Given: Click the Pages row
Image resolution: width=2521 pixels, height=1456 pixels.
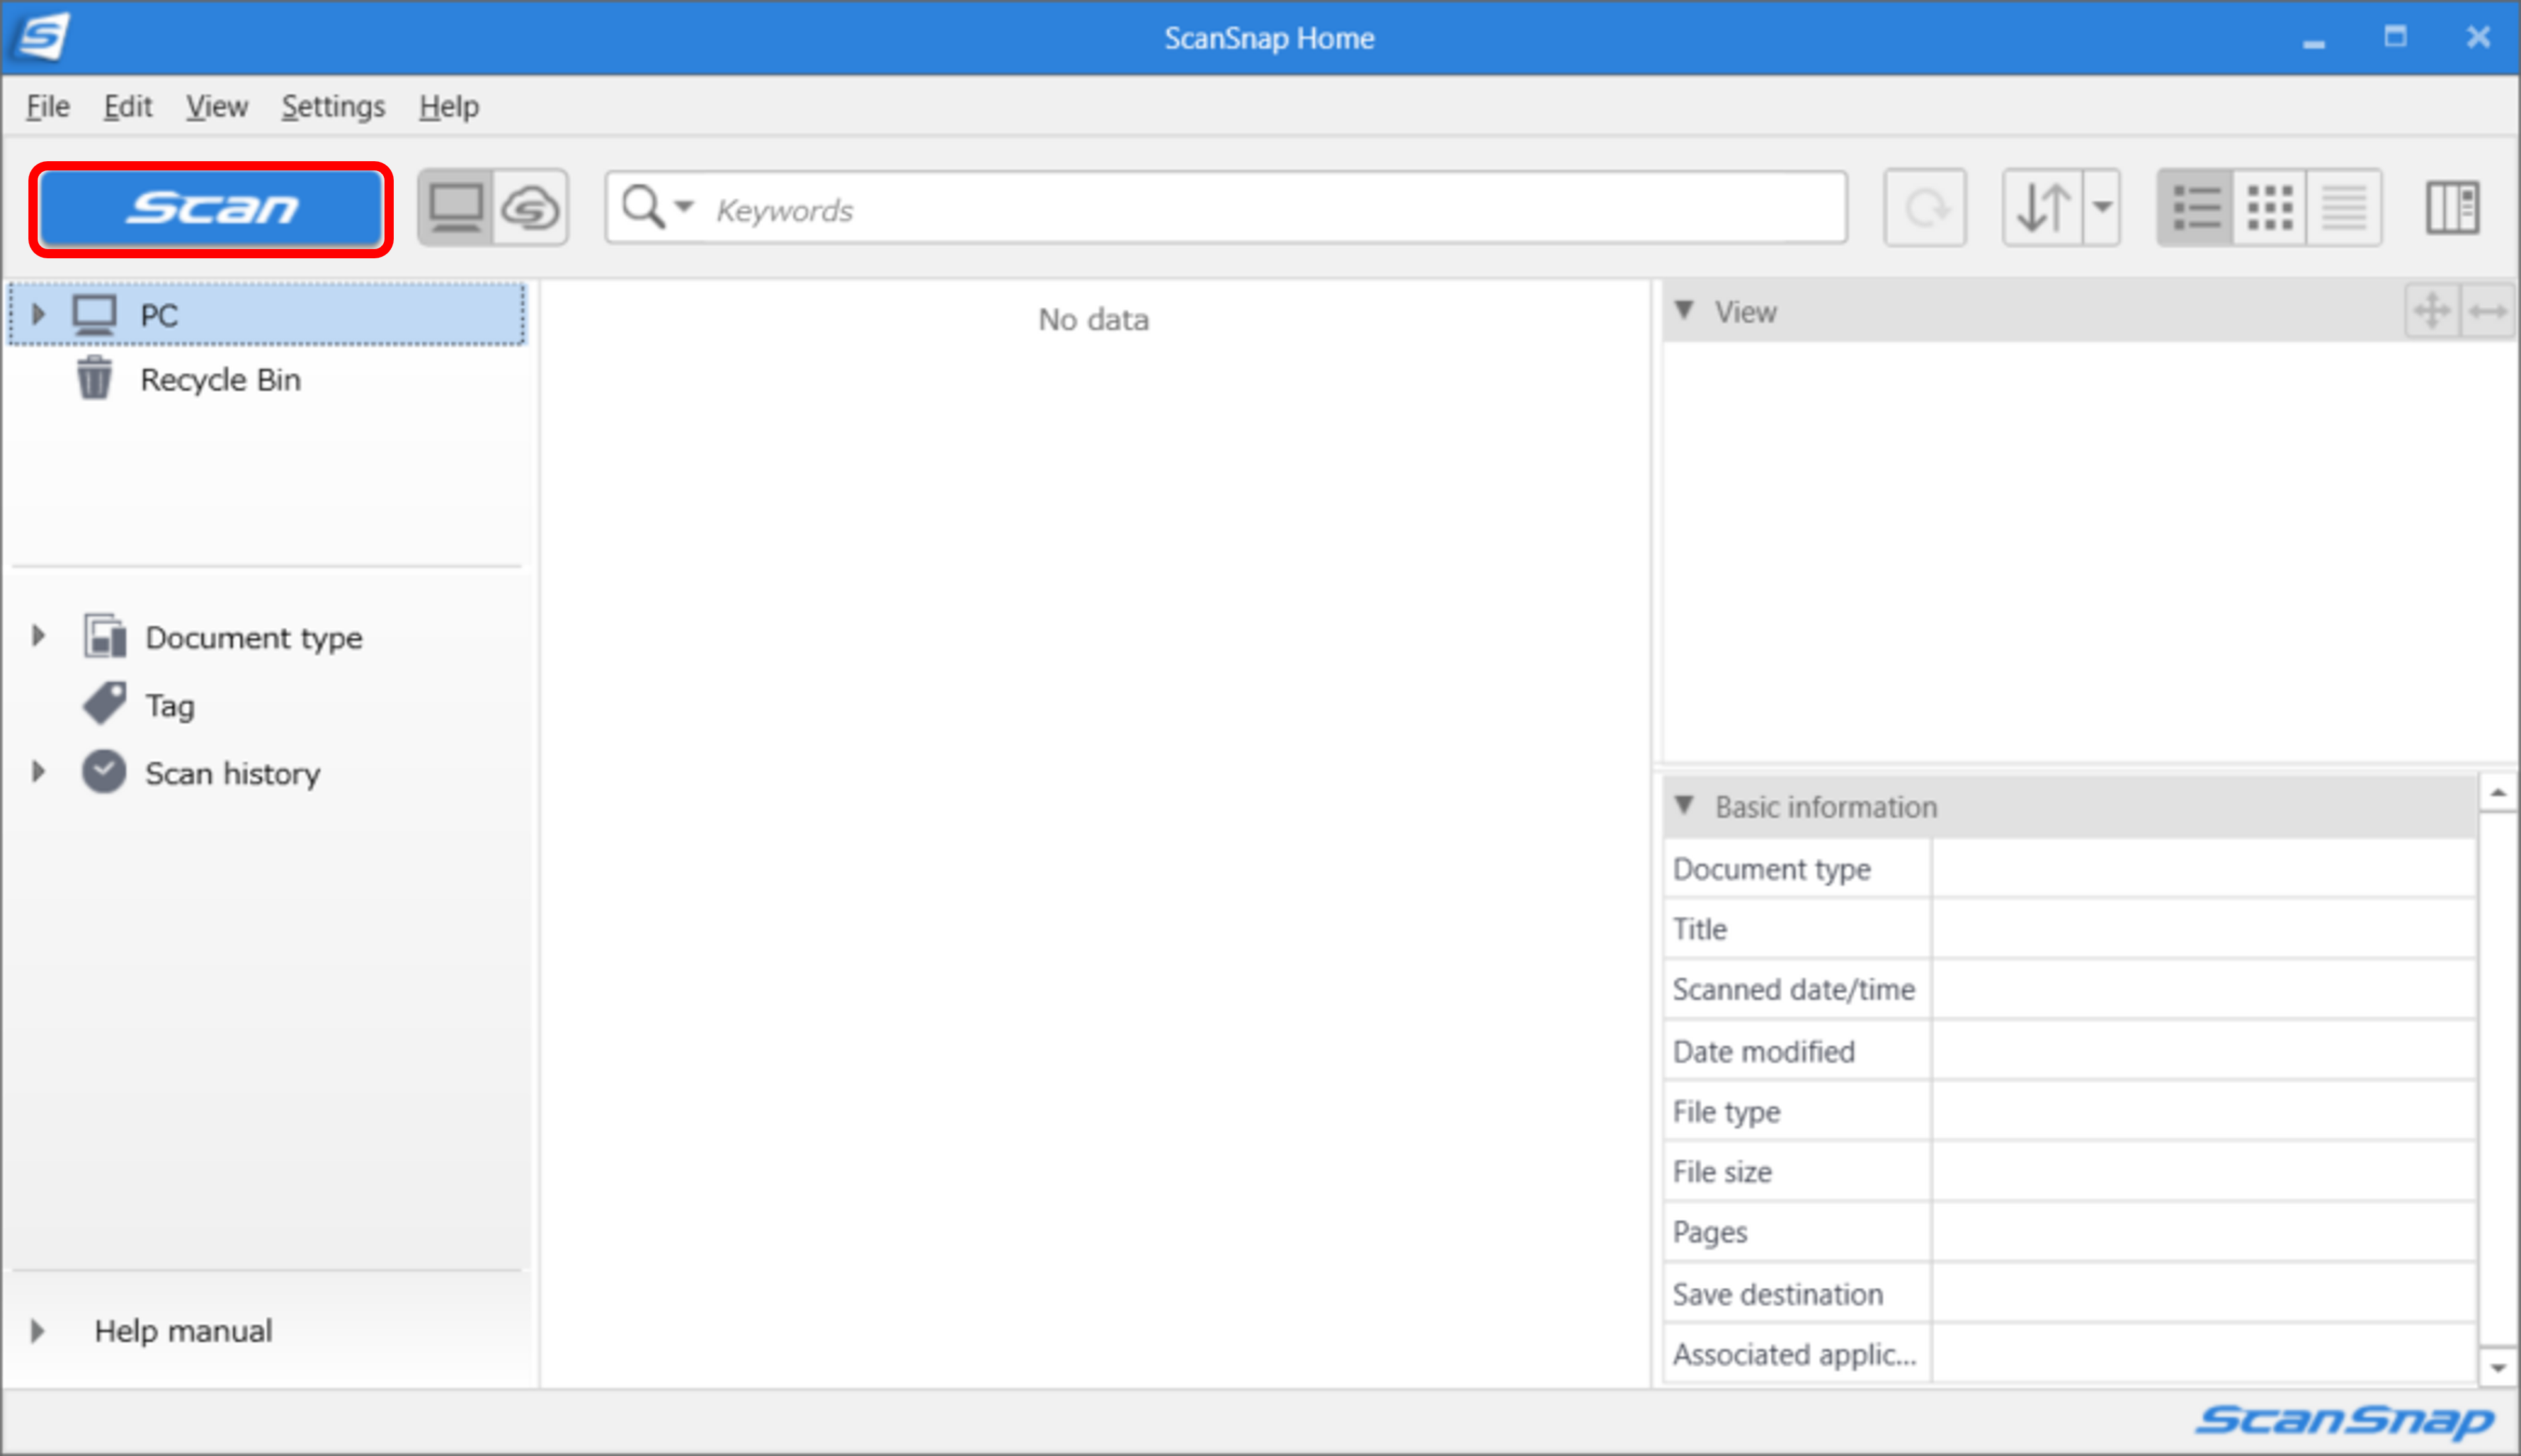Looking at the screenshot, I should 2070,1232.
